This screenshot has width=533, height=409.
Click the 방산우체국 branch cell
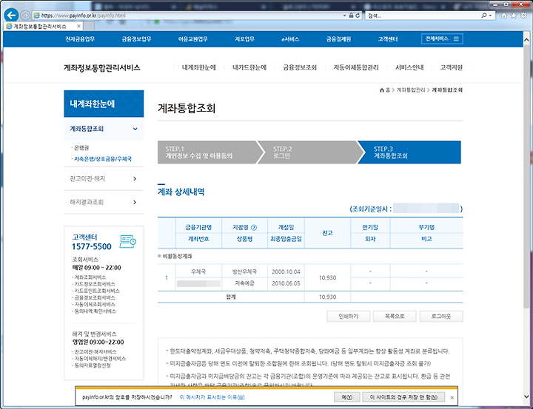tap(244, 271)
